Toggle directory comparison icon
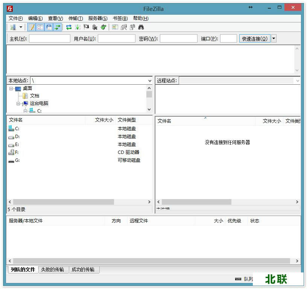 (x=123, y=27)
